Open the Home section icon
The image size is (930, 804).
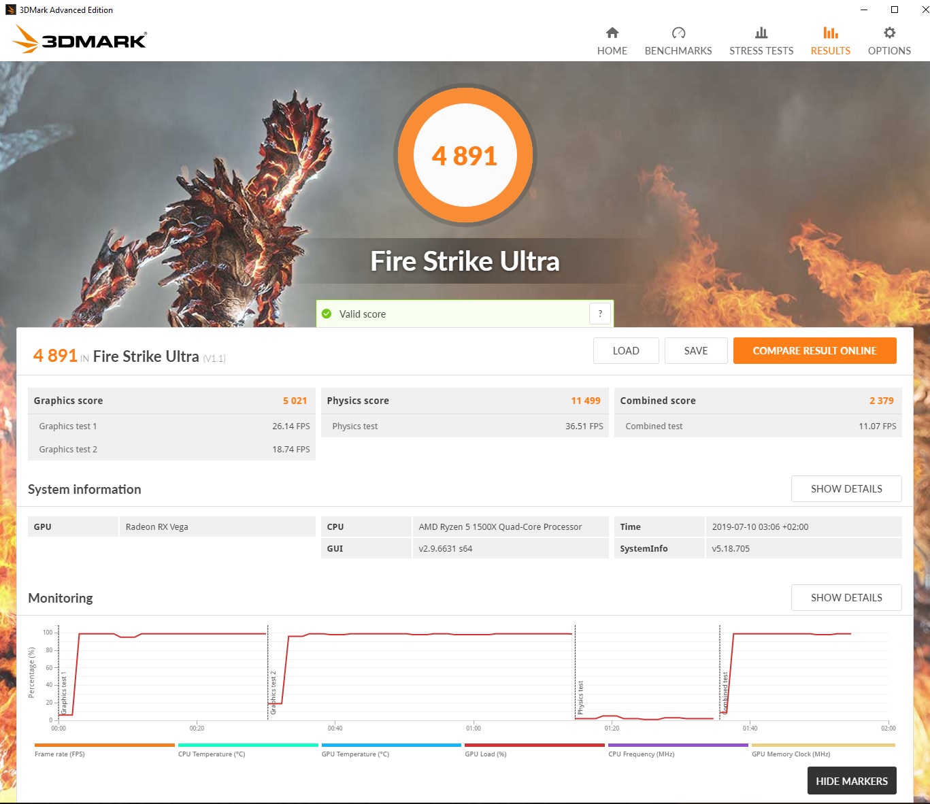pos(612,33)
